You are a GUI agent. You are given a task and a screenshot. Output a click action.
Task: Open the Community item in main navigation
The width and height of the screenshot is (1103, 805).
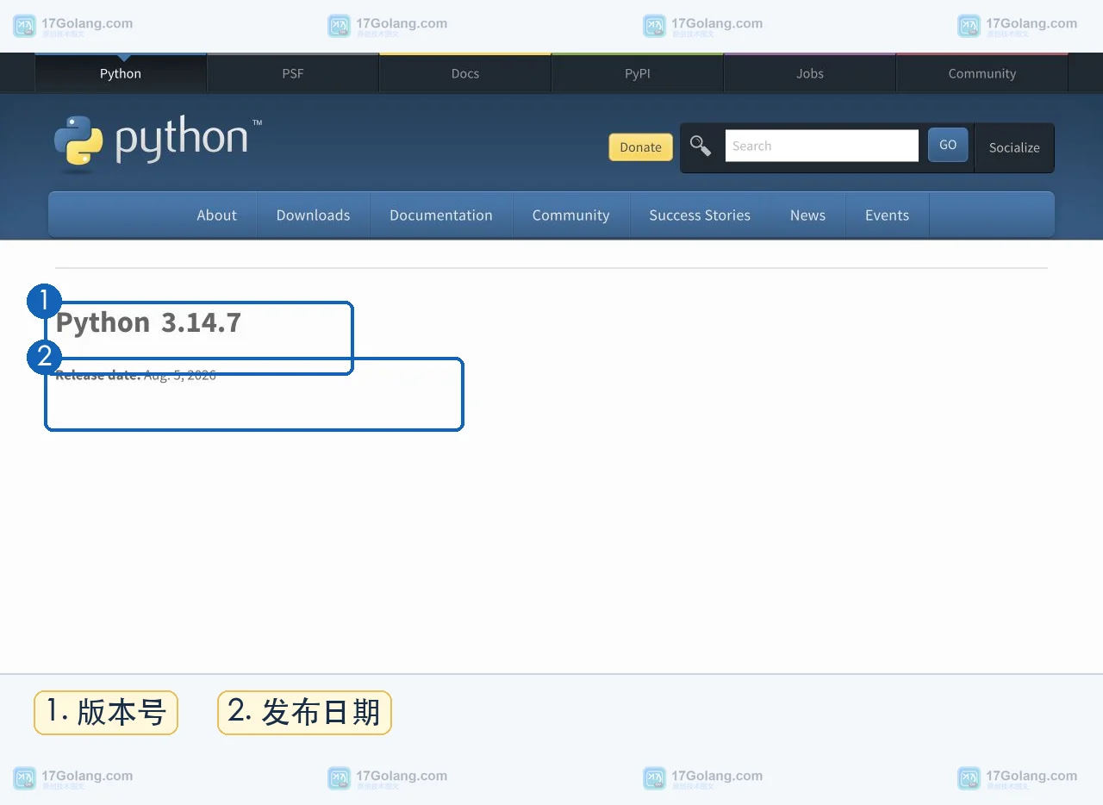[570, 215]
